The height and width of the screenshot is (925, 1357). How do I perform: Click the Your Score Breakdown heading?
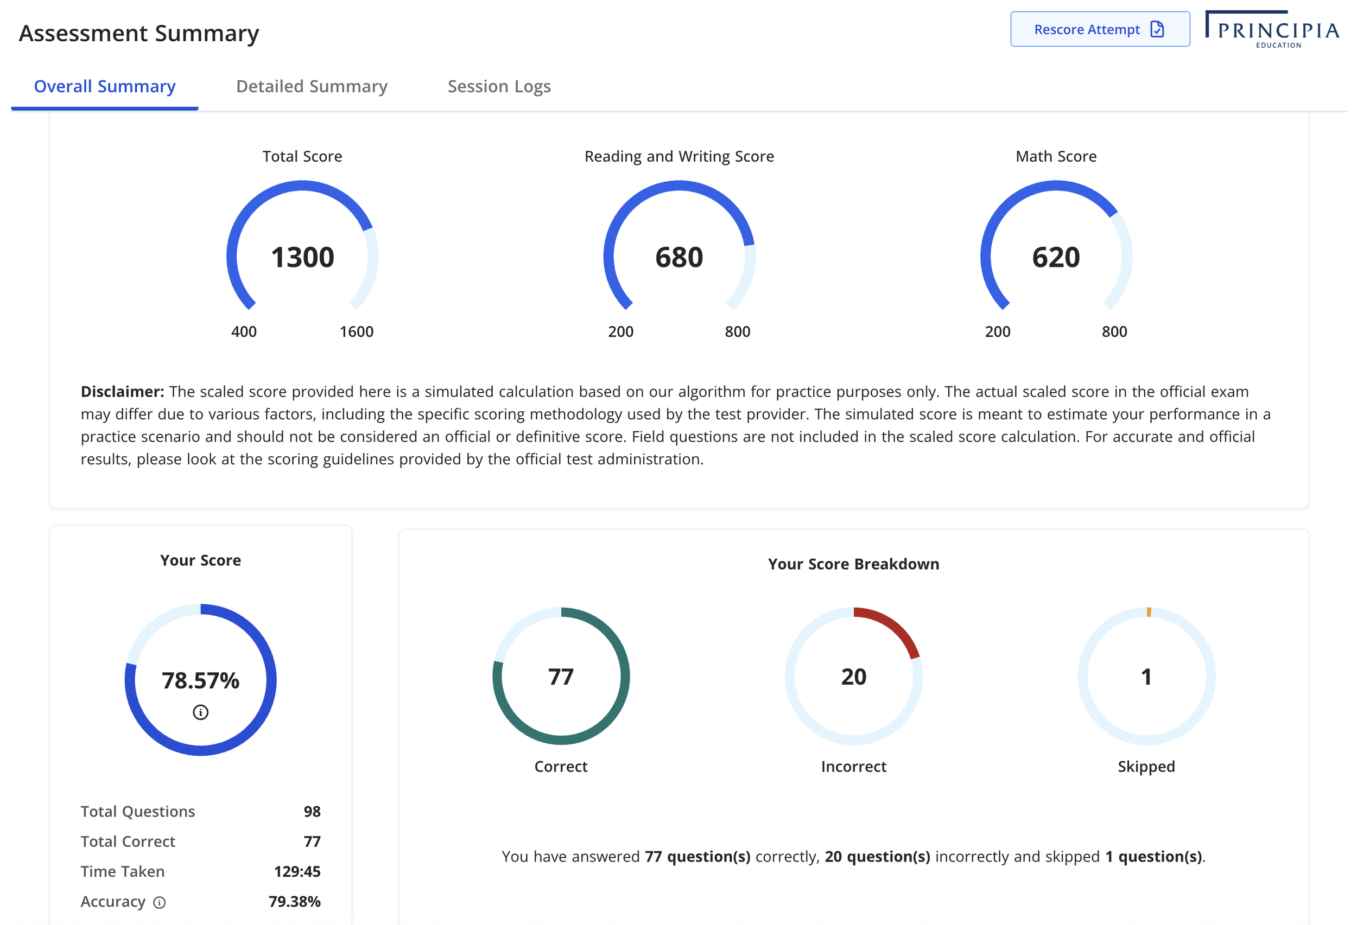point(854,564)
